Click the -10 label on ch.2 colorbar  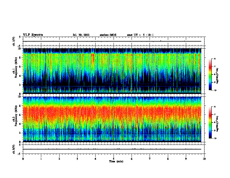pos(215,138)
